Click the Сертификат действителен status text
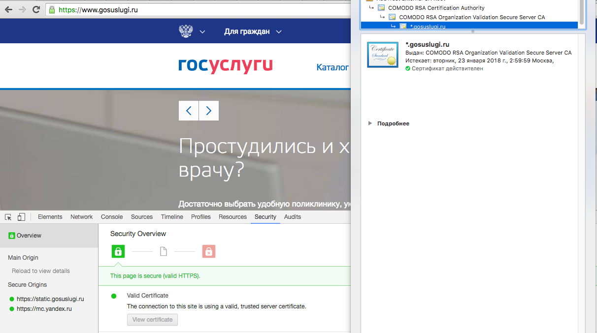Viewport: 597px width, 333px height. coord(447,68)
